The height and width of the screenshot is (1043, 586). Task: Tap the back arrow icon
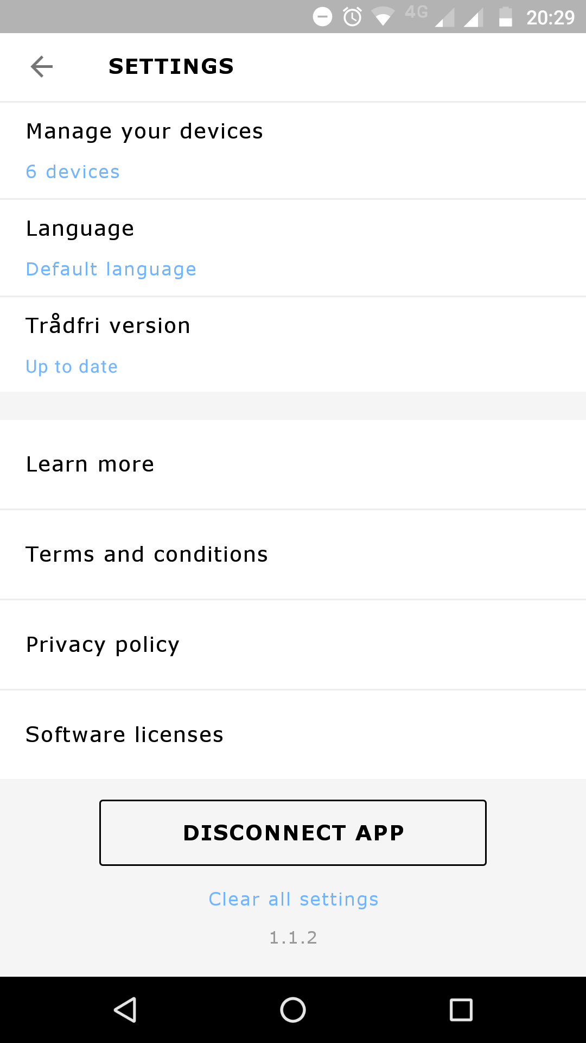[42, 67]
